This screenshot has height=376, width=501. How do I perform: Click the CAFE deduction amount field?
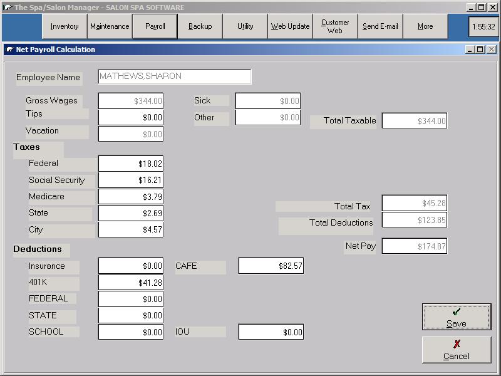(x=271, y=266)
